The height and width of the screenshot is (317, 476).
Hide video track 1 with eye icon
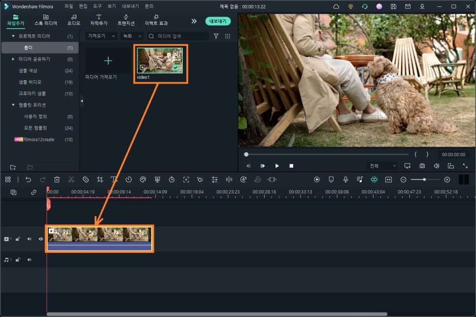[41, 239]
